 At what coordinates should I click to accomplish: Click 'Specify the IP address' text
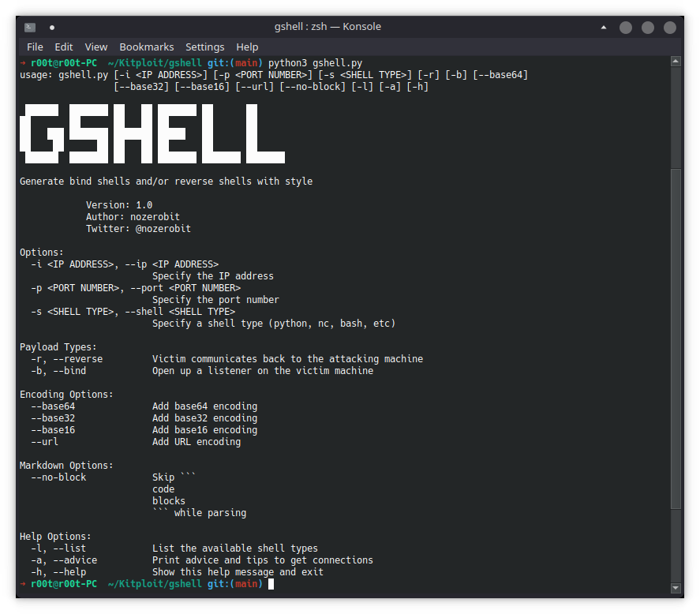pos(213,276)
